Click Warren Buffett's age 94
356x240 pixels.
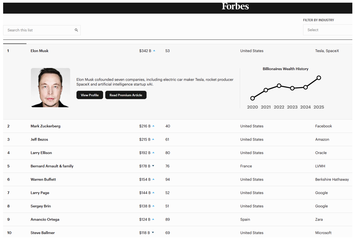click(168, 179)
